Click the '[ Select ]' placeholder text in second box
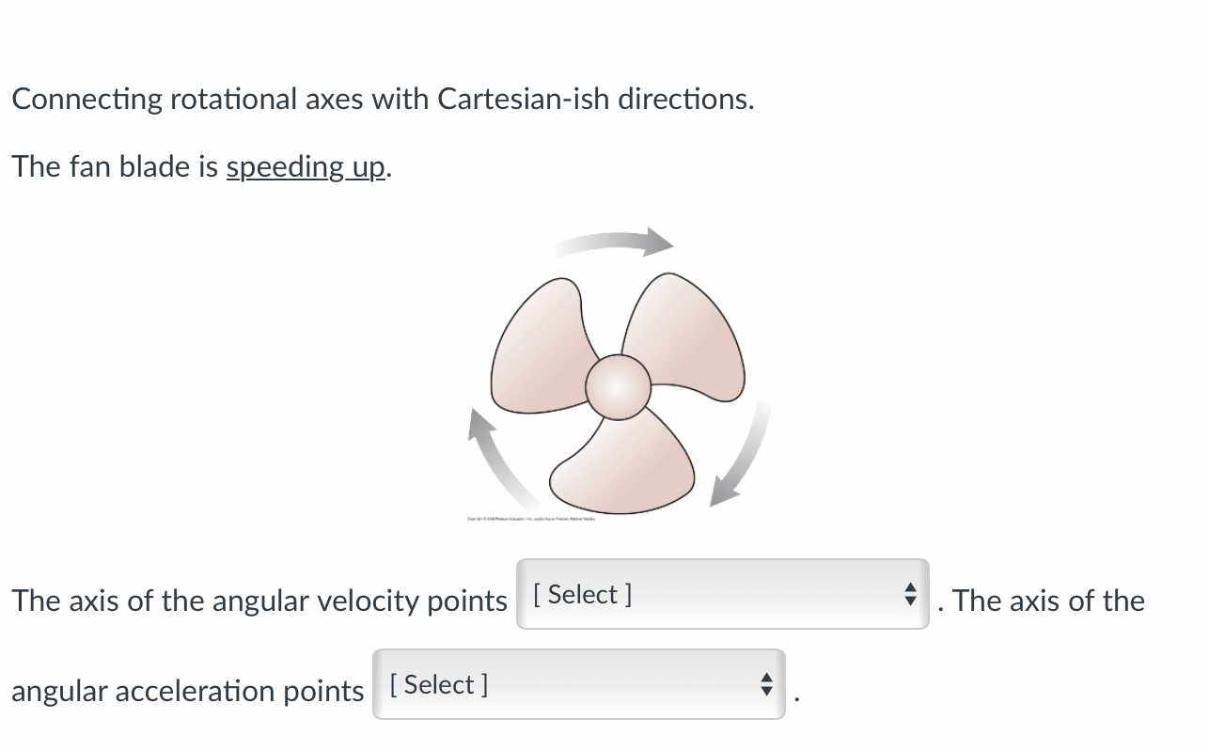1209x750 pixels. (438, 684)
